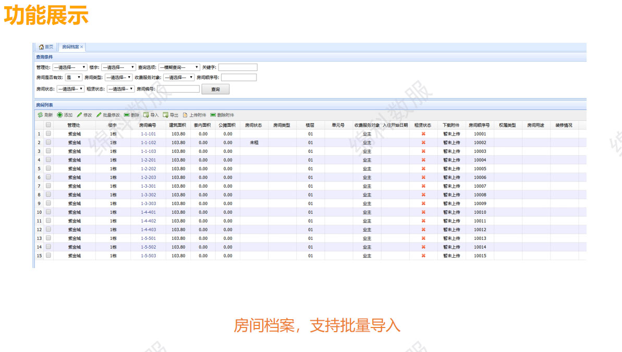Check the checkbox for row 12 room 1-4-403

(48, 229)
